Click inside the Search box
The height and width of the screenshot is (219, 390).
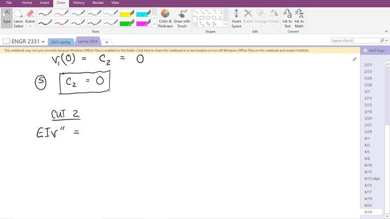[x=355, y=41]
